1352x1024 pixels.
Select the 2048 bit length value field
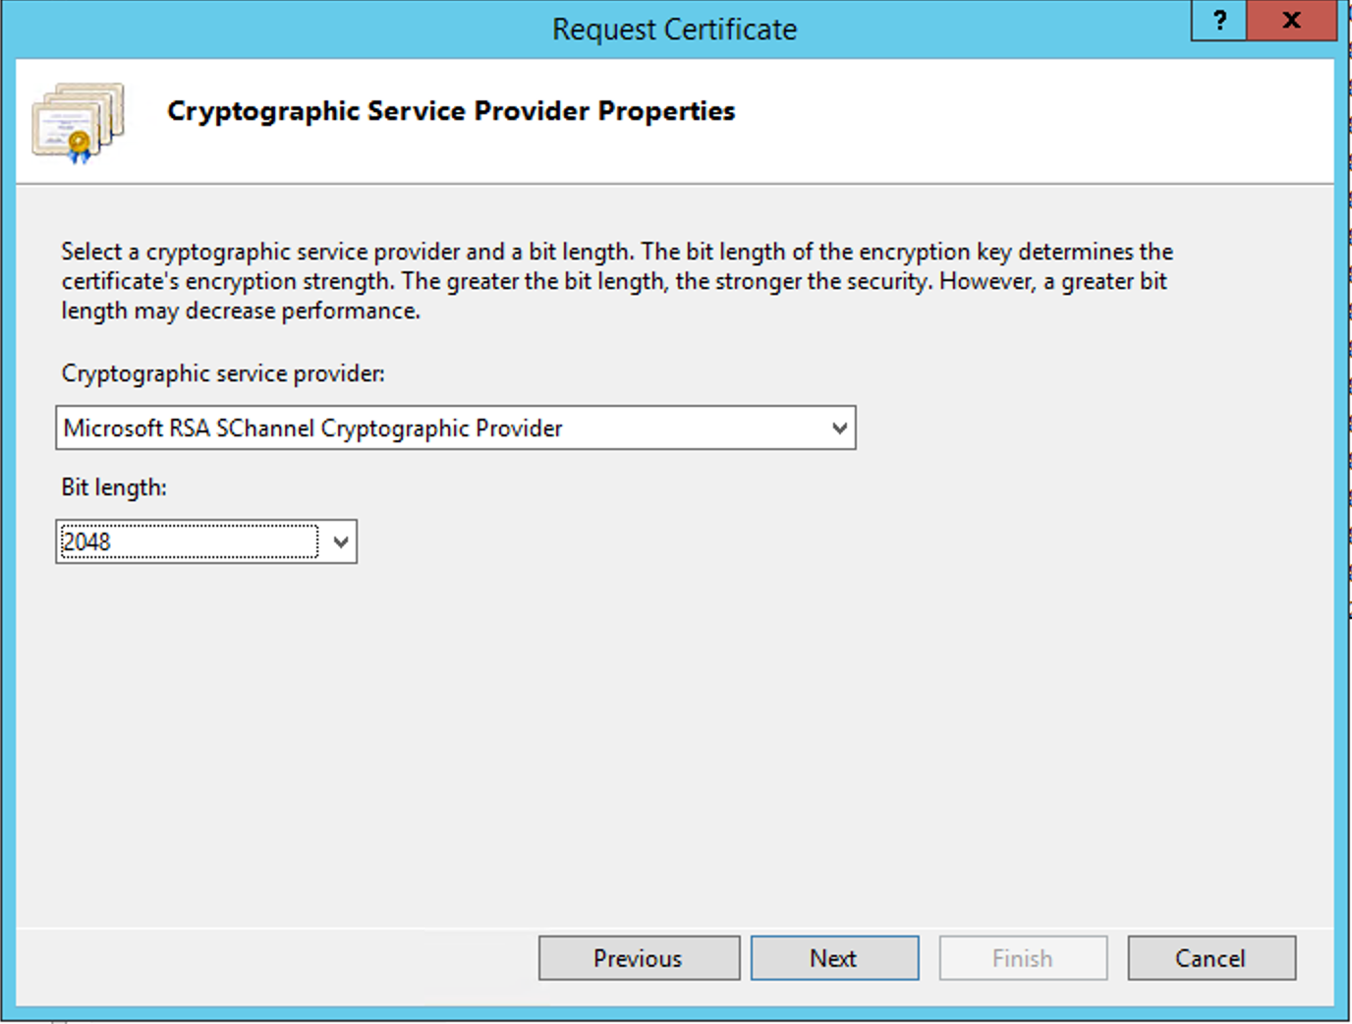(x=189, y=542)
